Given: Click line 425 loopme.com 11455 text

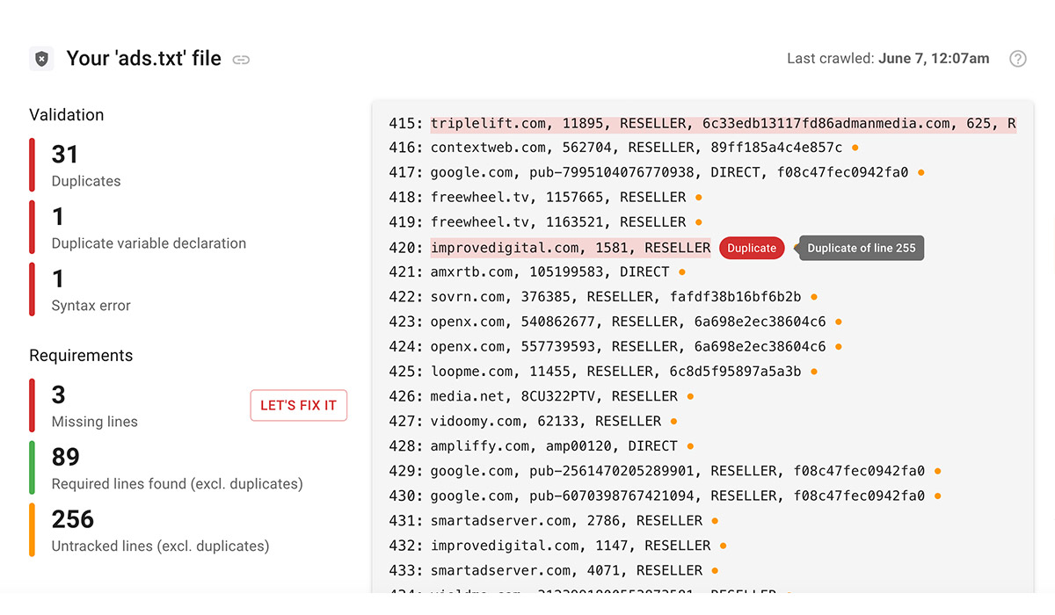Looking at the screenshot, I should (x=615, y=372).
